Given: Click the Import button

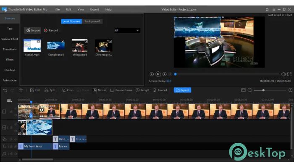Looking at the screenshot, I should pos(33,30).
